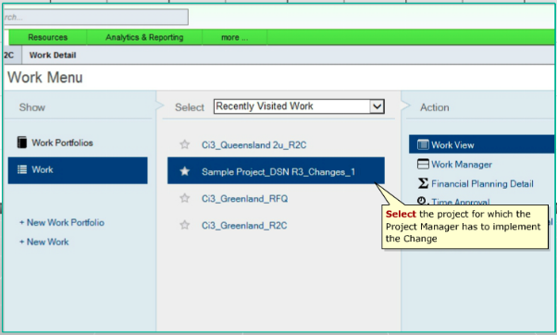Click the Work list icon
The width and height of the screenshot is (557, 335).
[x=22, y=169]
